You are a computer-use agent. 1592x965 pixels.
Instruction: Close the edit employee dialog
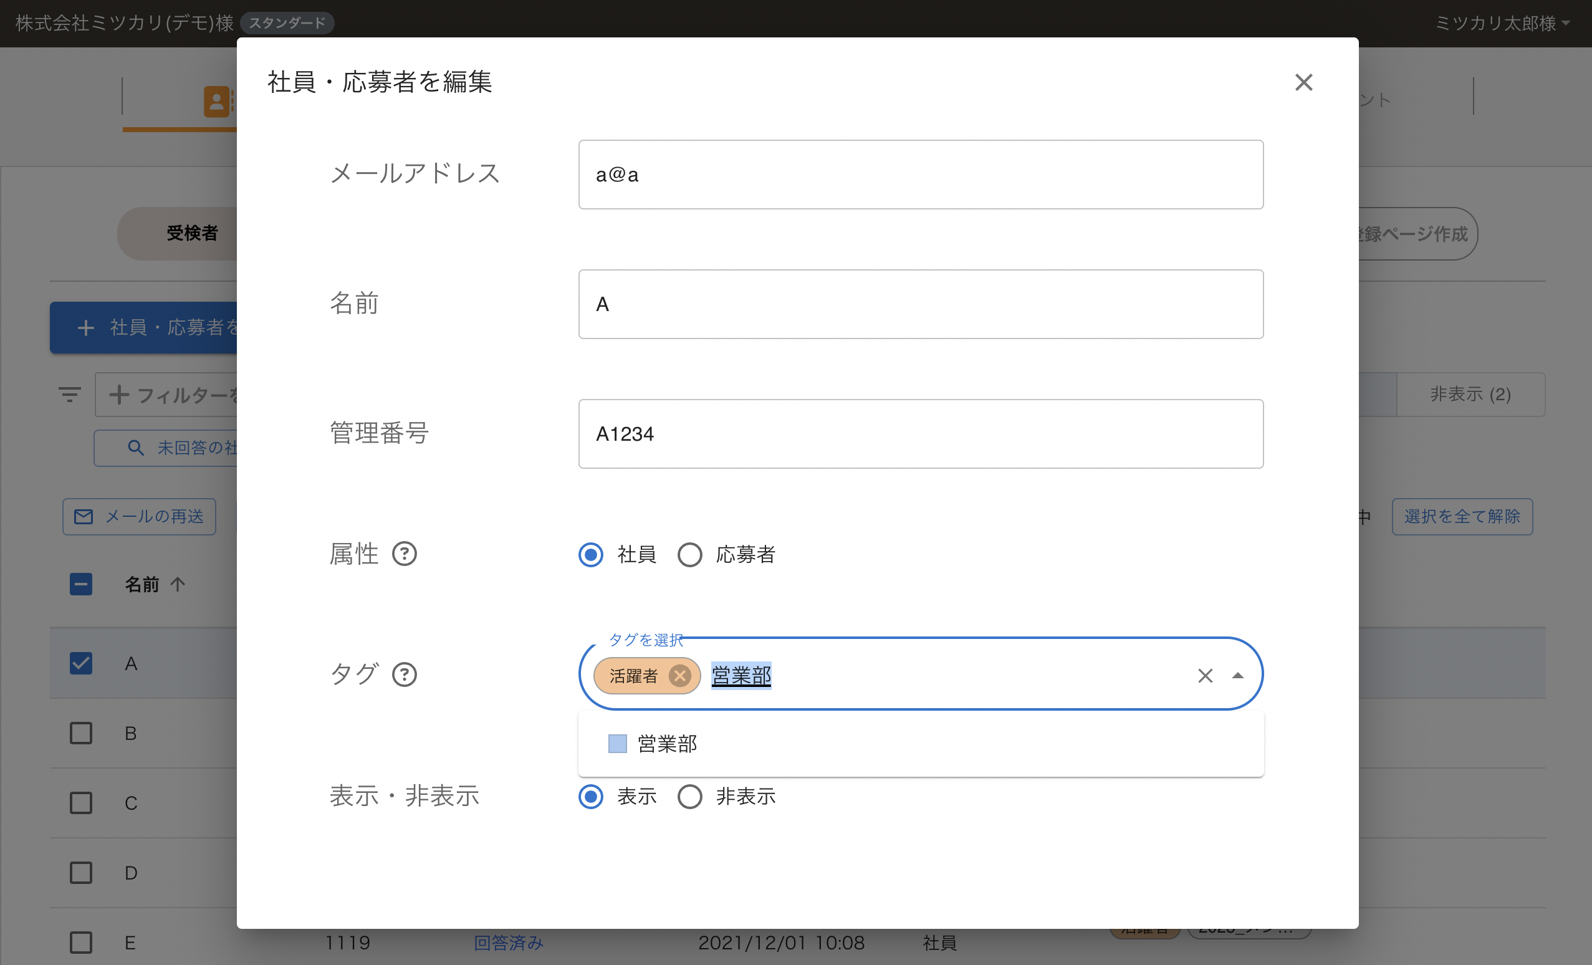pos(1303,83)
